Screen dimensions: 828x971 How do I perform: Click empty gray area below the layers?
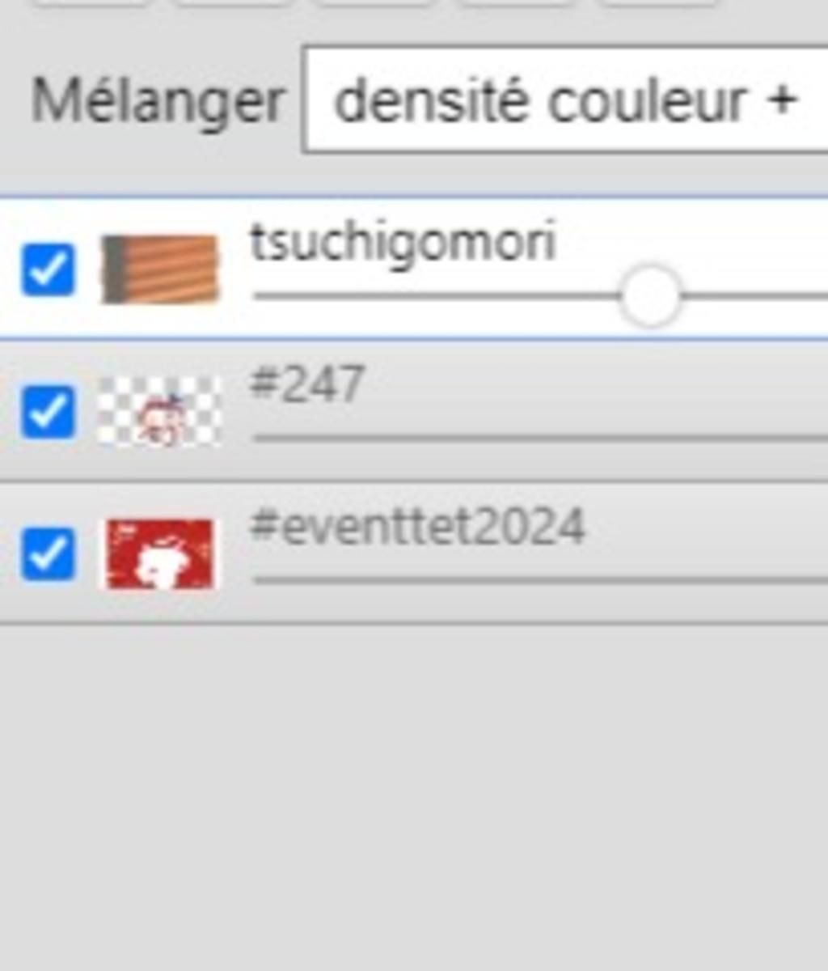pos(414,797)
